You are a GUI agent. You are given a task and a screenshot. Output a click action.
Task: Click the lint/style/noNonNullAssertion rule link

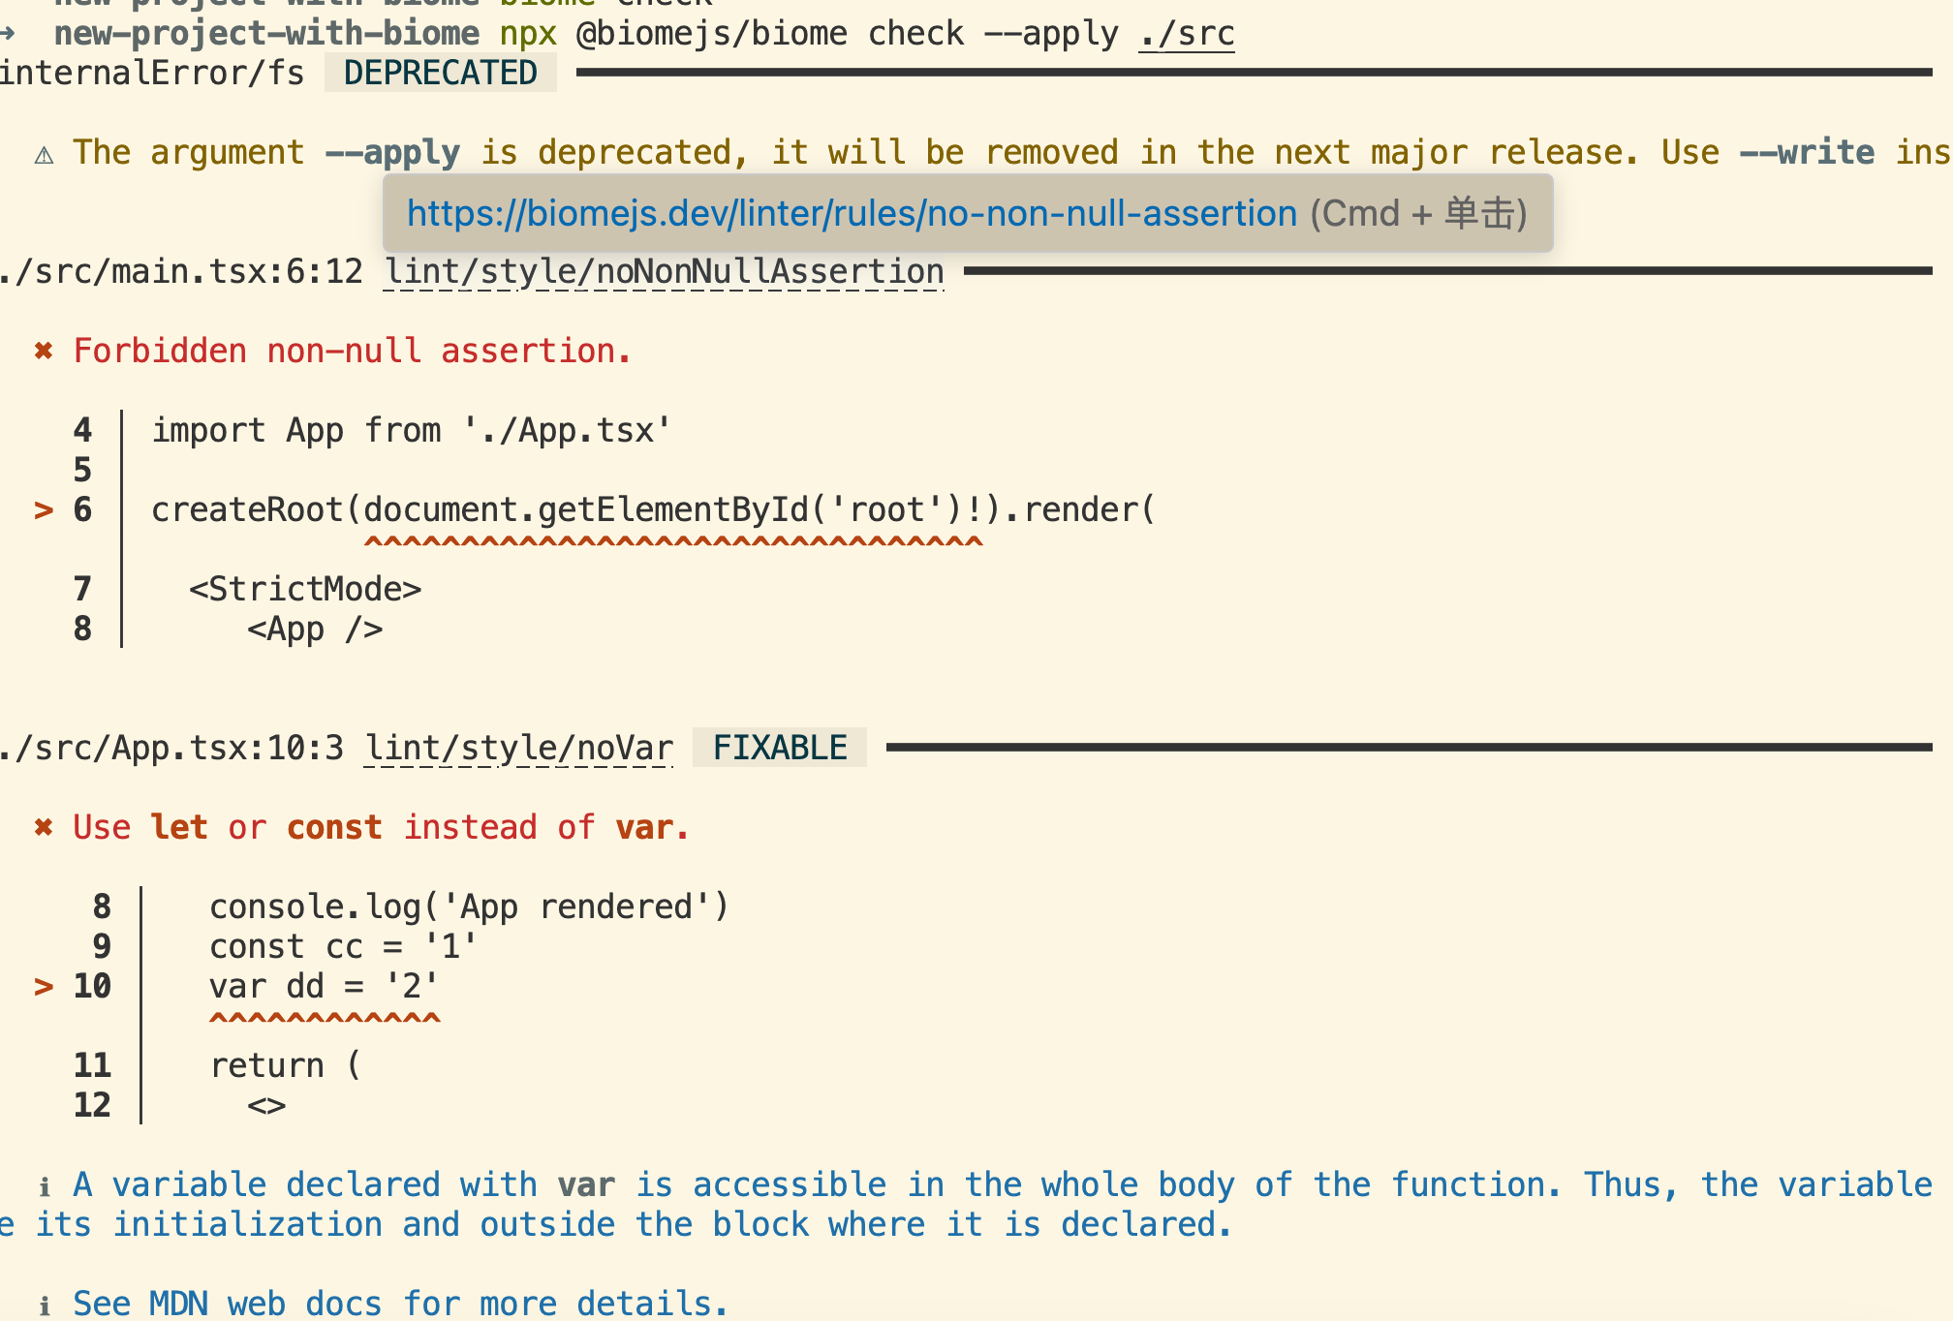665,271
